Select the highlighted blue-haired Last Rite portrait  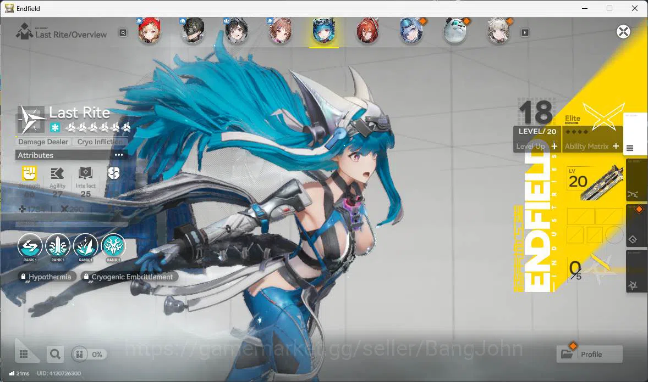pyautogui.click(x=324, y=31)
